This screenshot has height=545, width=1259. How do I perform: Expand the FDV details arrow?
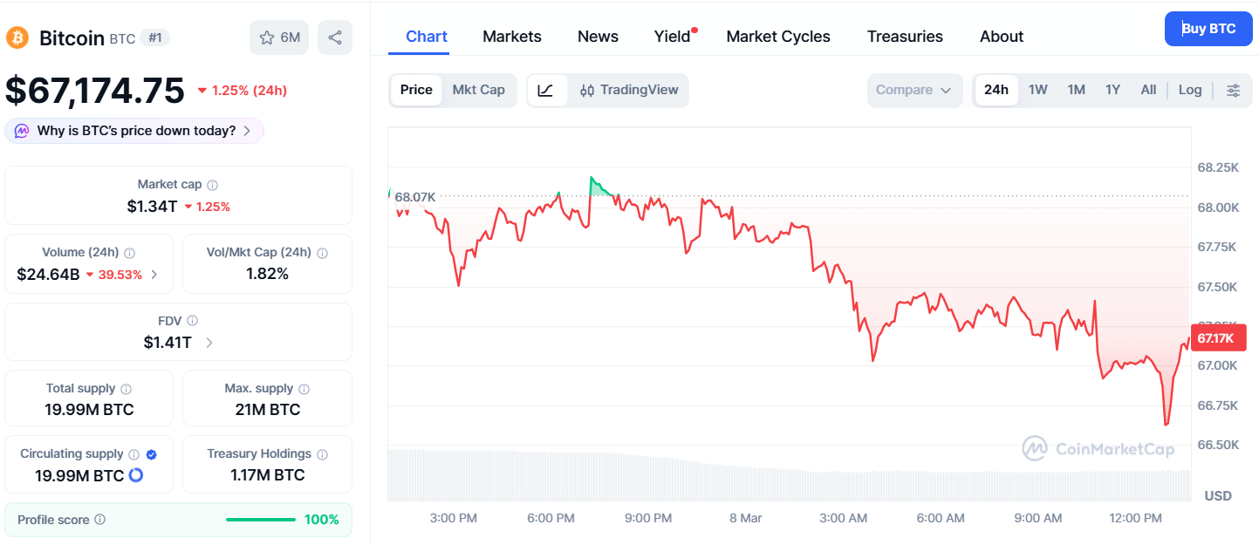pos(209,343)
